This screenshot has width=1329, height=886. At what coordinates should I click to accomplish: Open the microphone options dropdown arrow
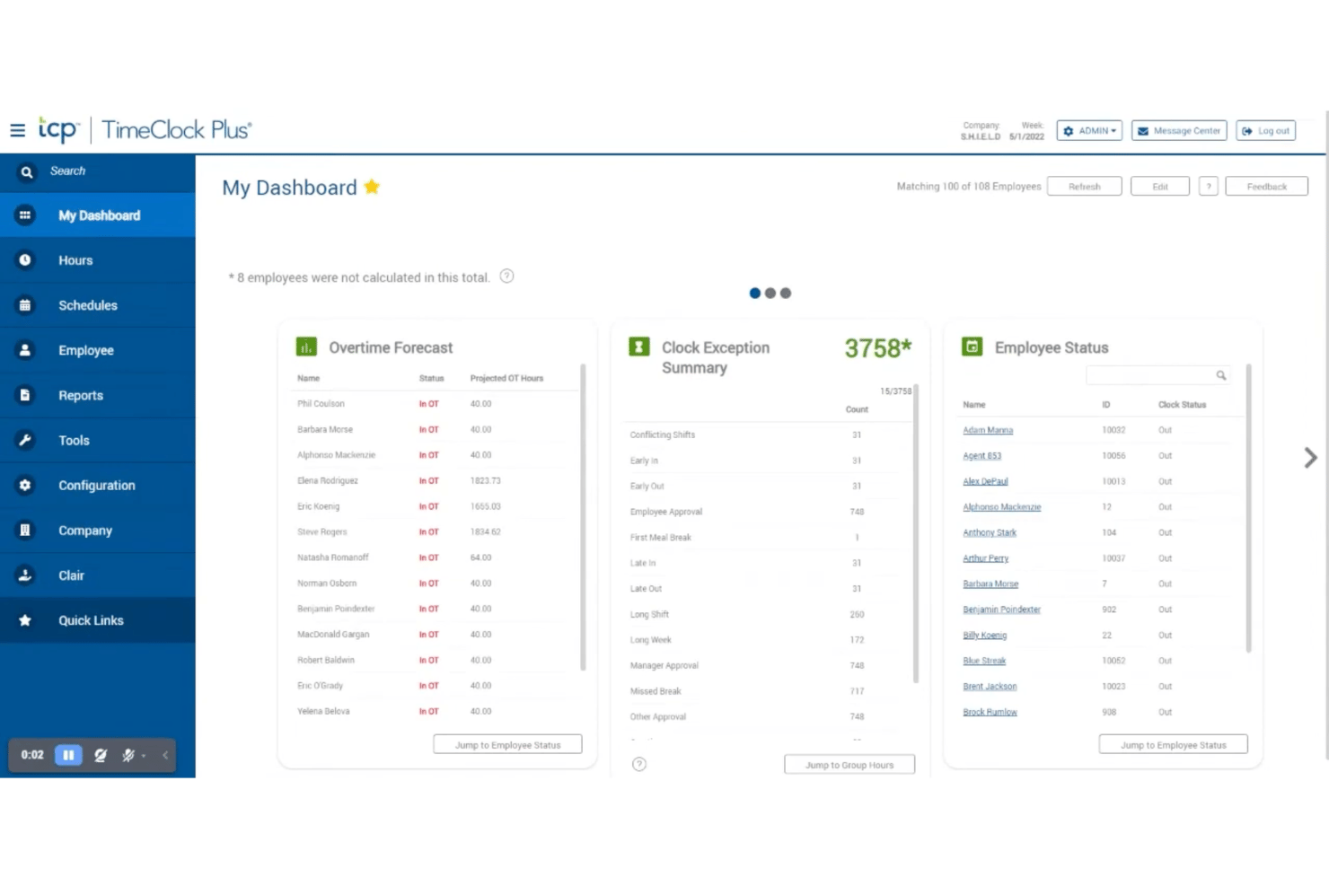point(144,756)
